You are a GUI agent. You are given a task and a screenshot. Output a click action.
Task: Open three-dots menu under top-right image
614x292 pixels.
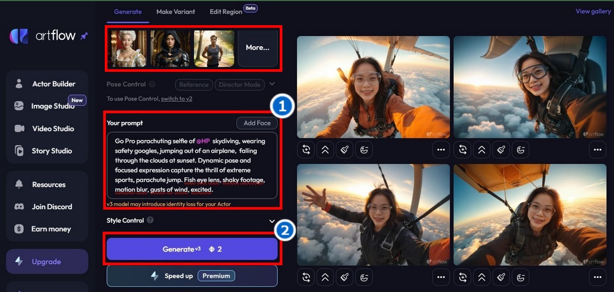[x=598, y=149]
